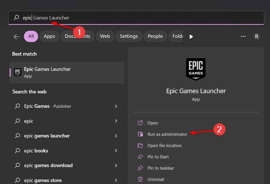Click the pin icon beside Pin to taskbar
270x184 pixels.
pos(140,168)
